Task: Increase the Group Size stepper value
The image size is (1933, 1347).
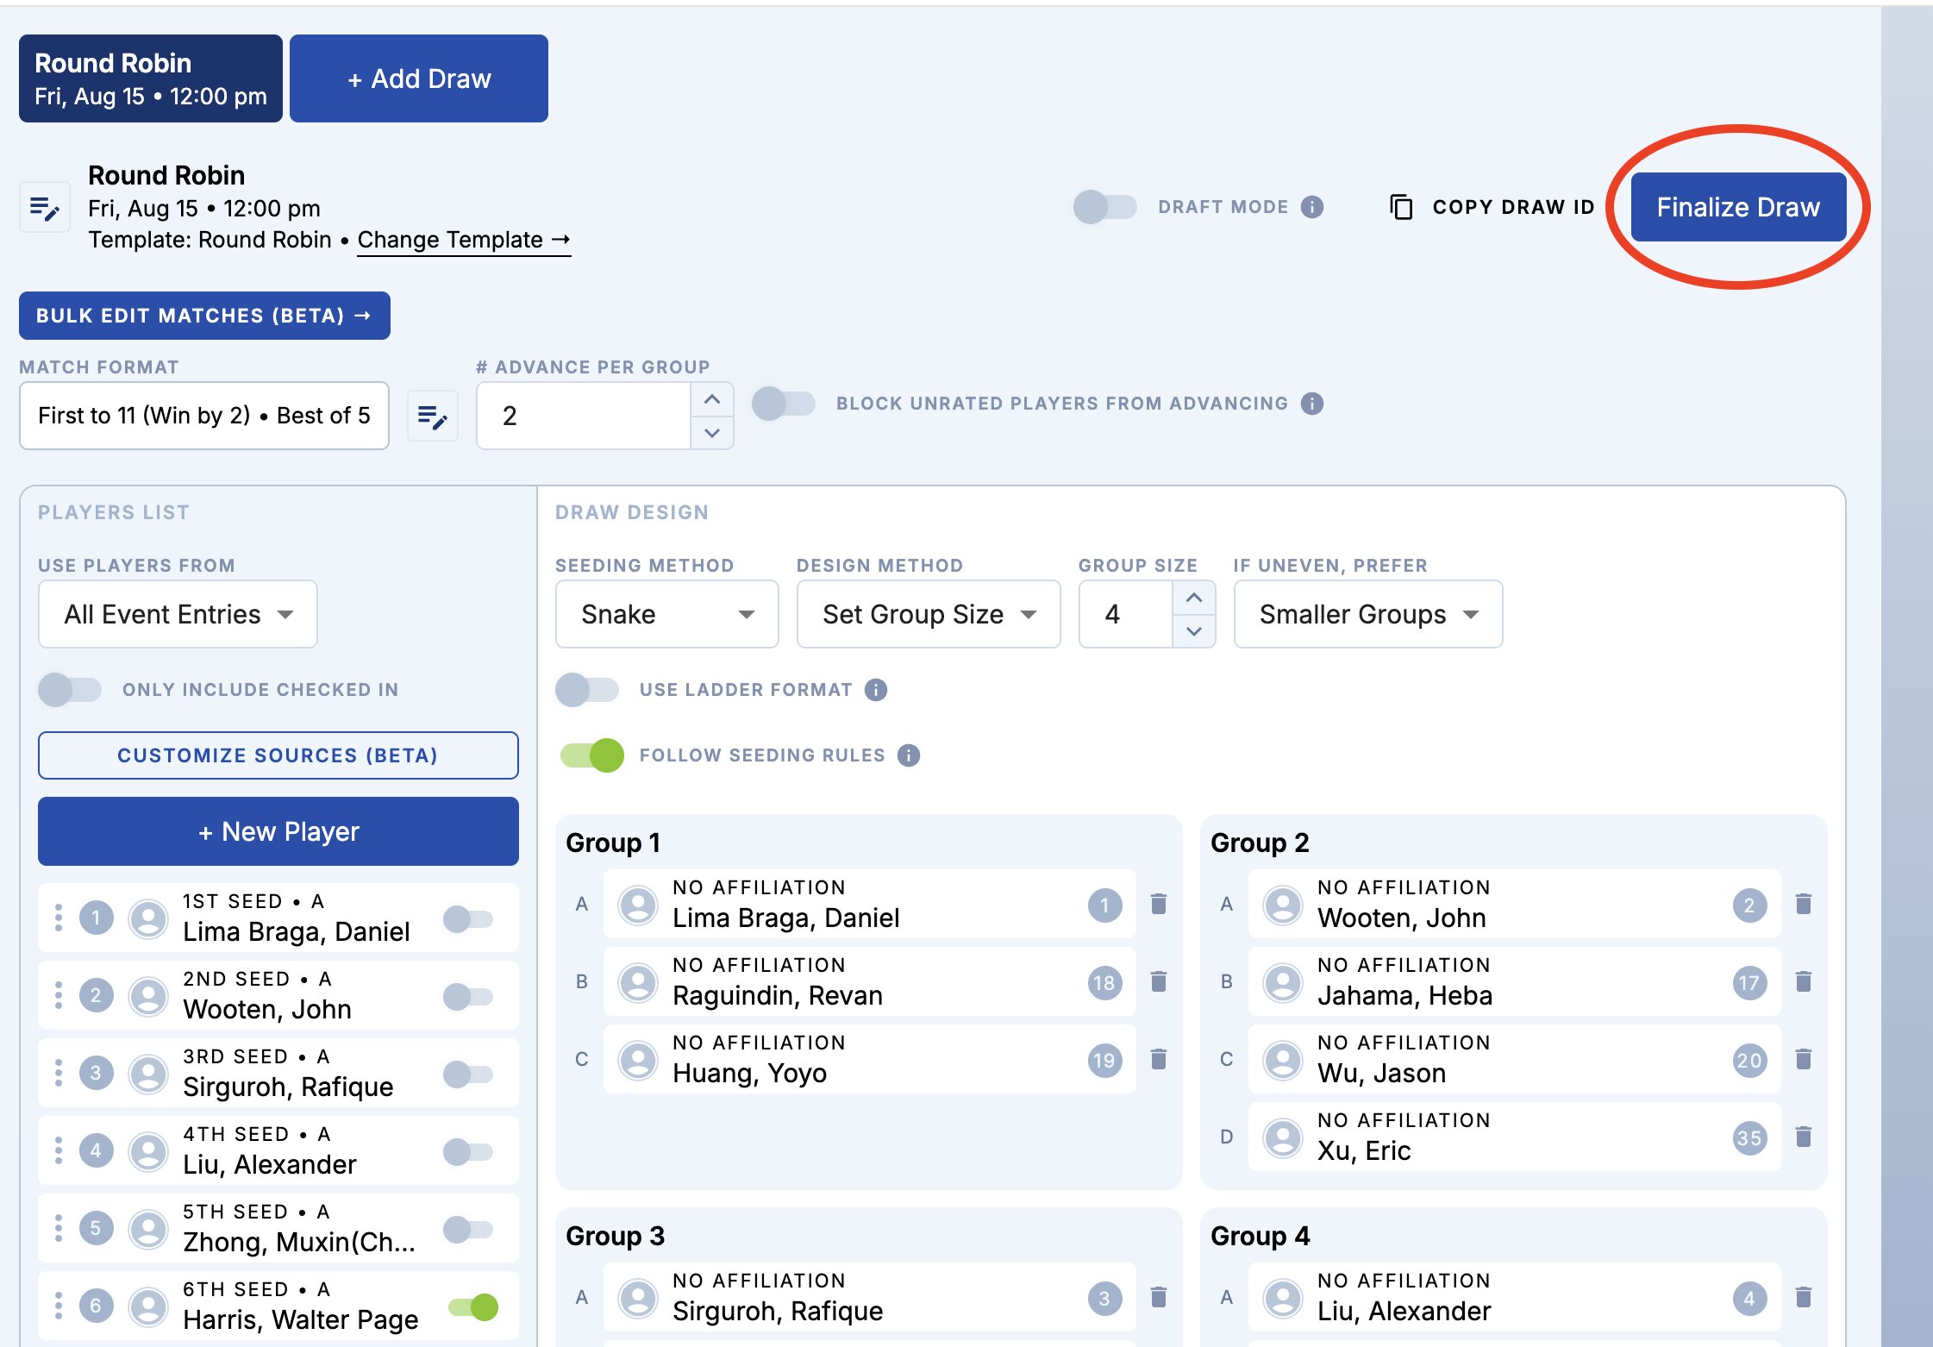Action: pyautogui.click(x=1193, y=598)
